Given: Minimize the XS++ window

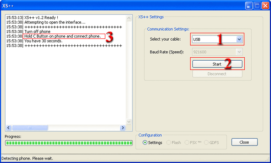Looking at the screenshot, I should coord(249,6).
